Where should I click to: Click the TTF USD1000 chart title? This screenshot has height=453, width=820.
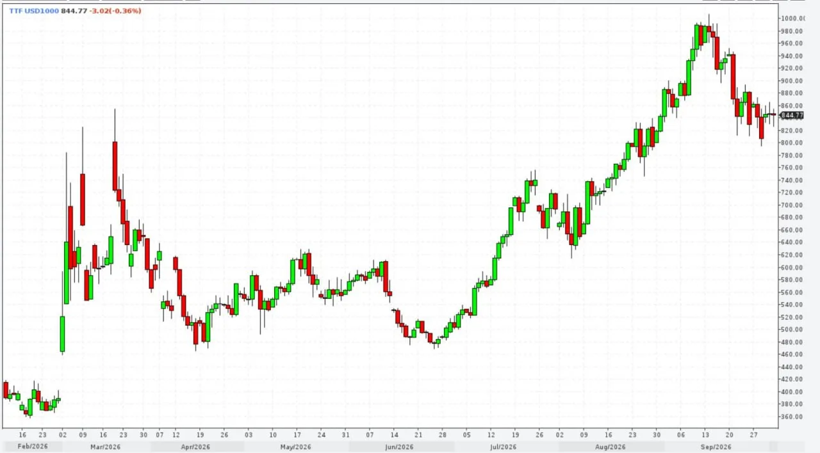34,11
